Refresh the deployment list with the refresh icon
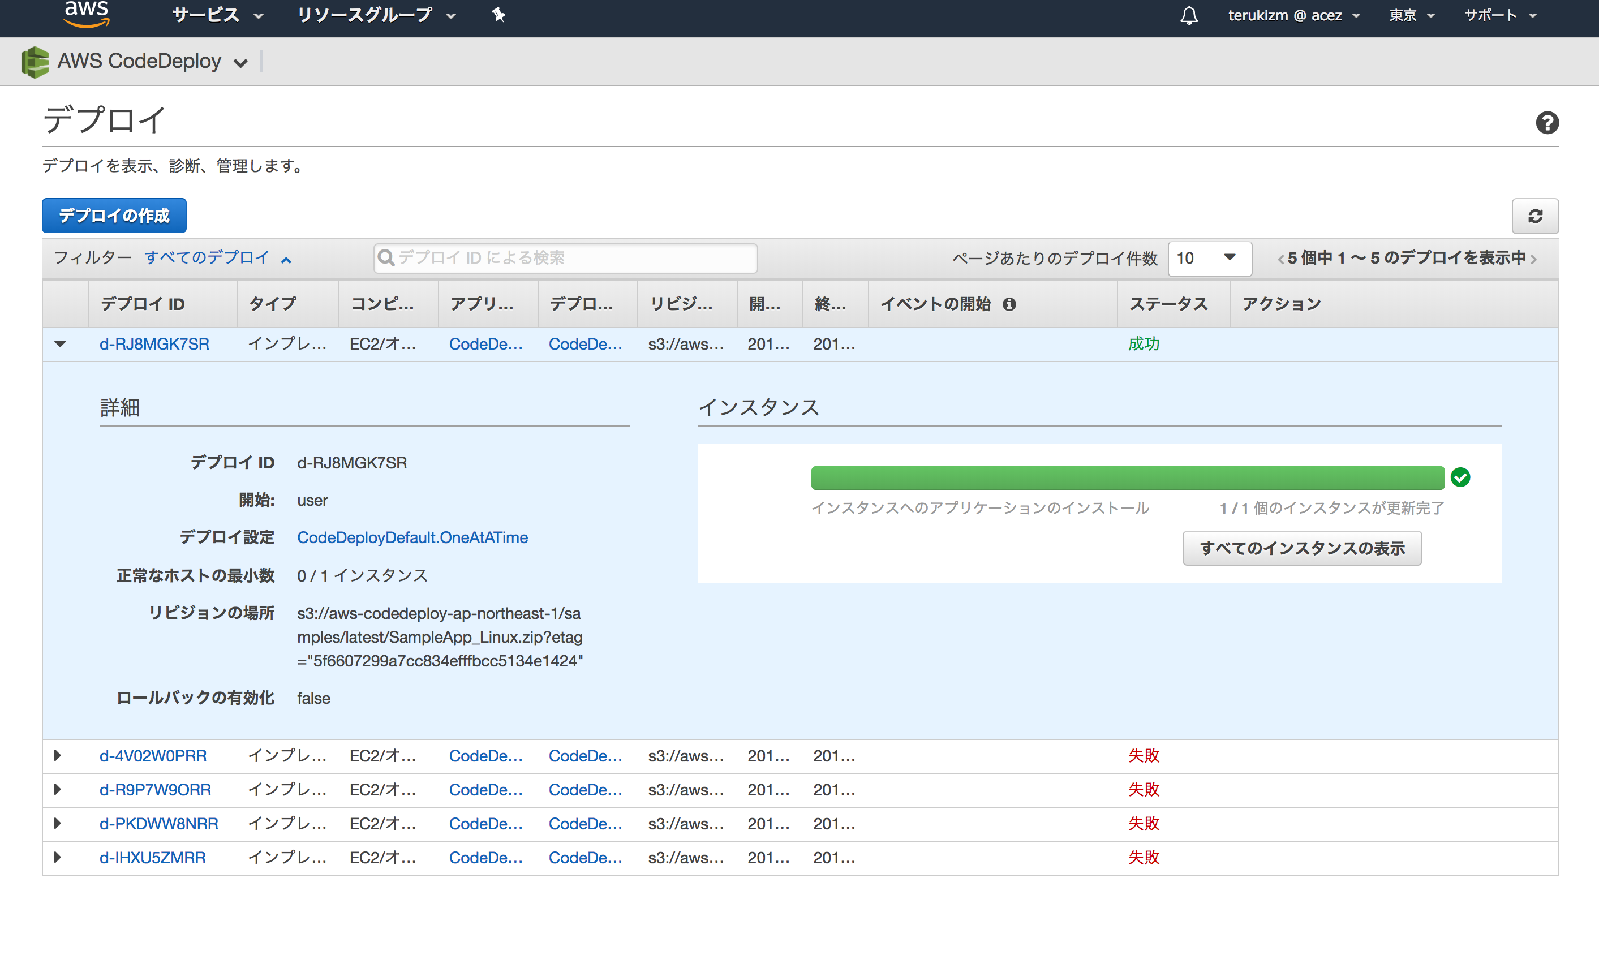The height and width of the screenshot is (964, 1599). [1536, 216]
